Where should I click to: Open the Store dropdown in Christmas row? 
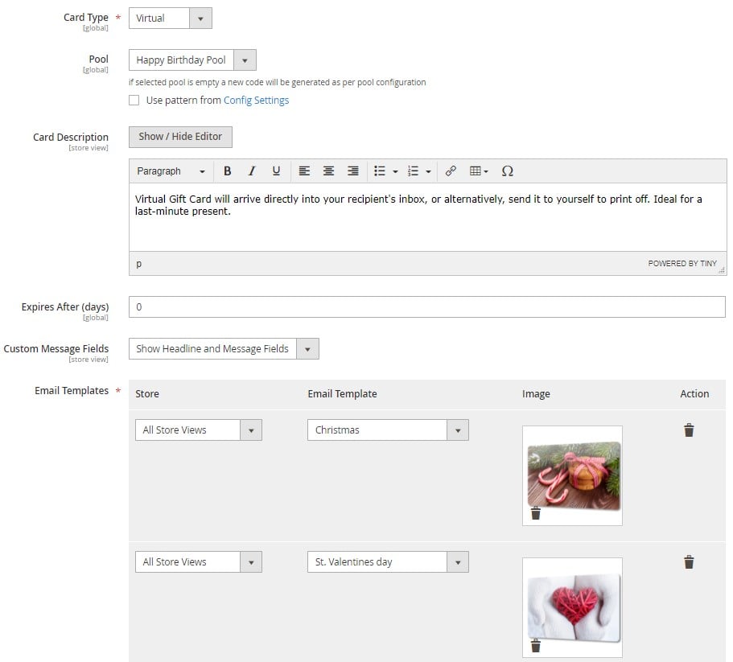(x=198, y=430)
